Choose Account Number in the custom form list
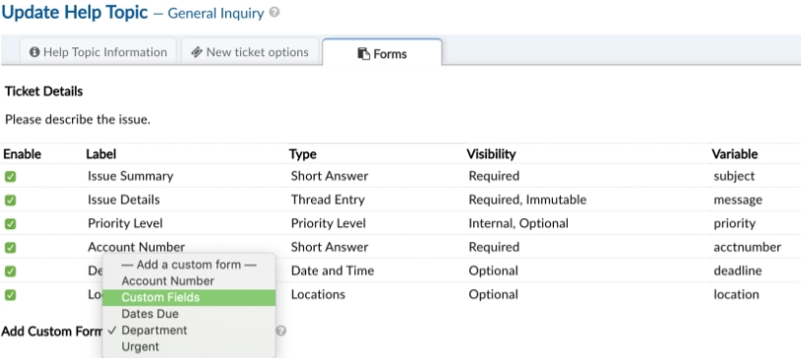This screenshot has height=358, width=801. coord(189,281)
